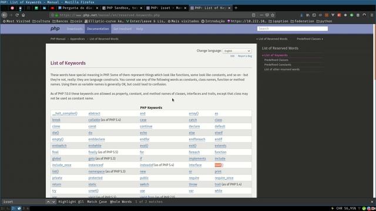Select the YouTube pinned tab
The image size is (376, 211).
(52, 8)
